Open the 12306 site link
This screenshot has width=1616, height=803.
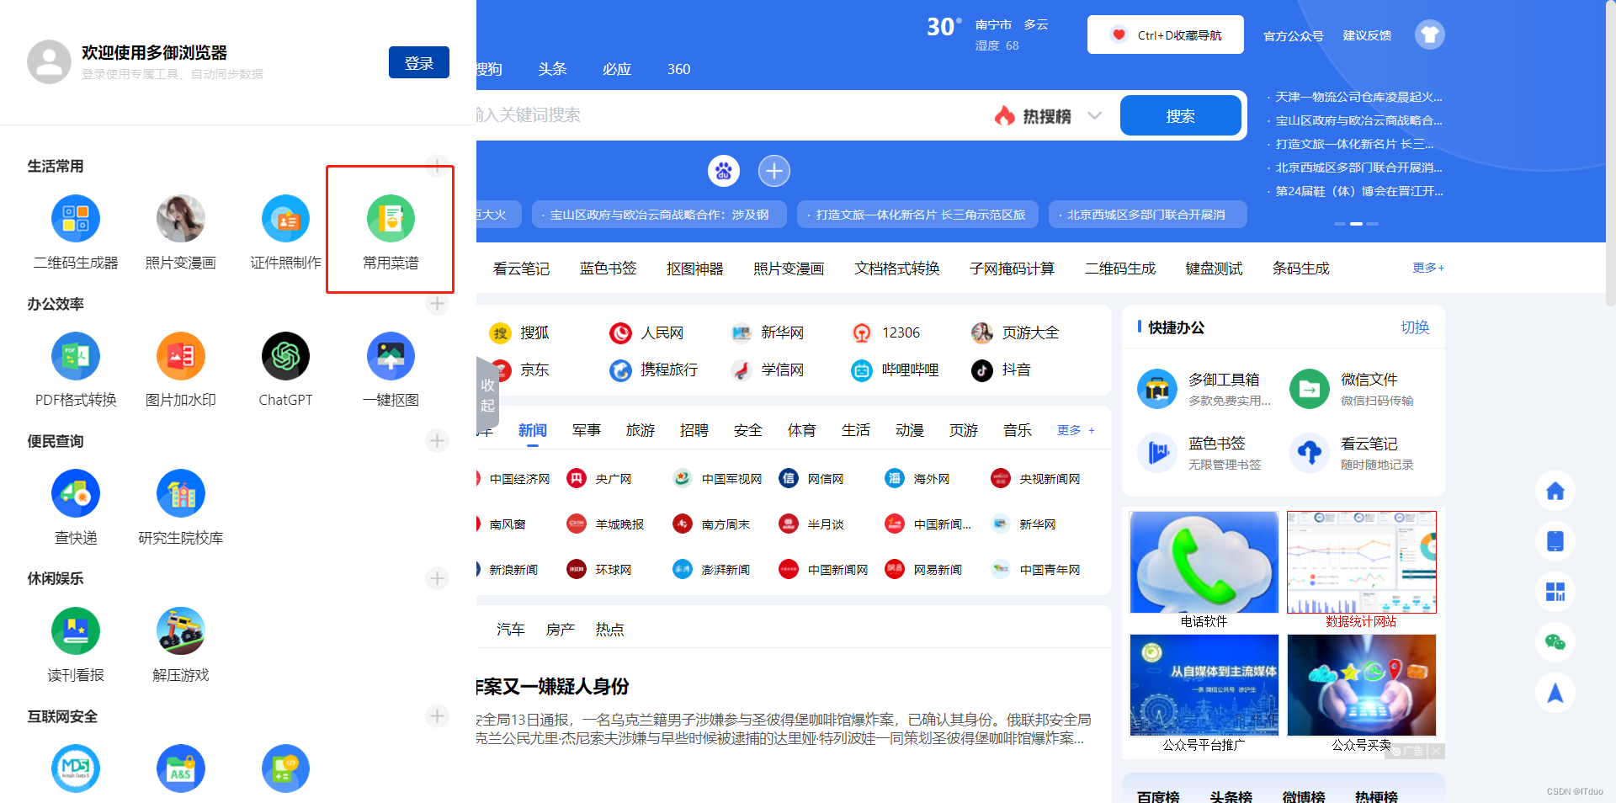(x=886, y=332)
